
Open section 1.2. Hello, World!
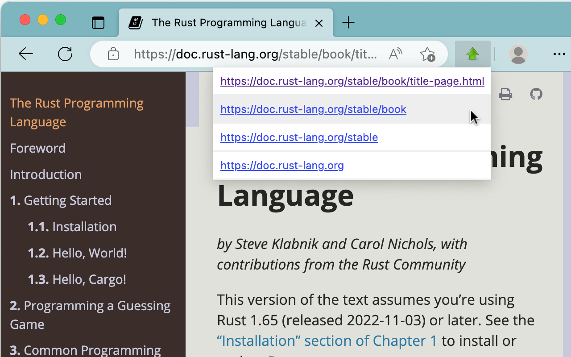(78, 253)
